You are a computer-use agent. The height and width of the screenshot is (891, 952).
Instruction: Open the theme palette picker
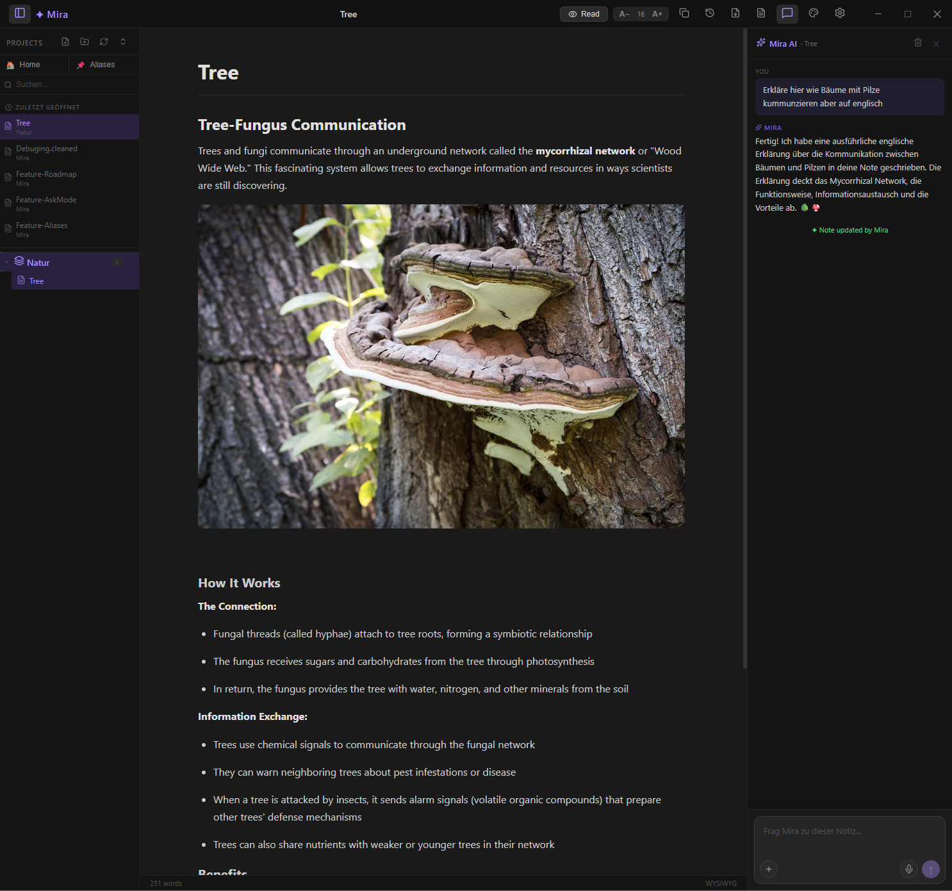pyautogui.click(x=813, y=13)
